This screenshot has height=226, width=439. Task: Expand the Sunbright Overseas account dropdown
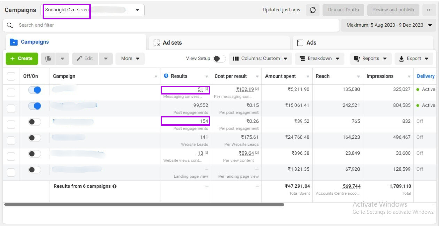coord(137,10)
